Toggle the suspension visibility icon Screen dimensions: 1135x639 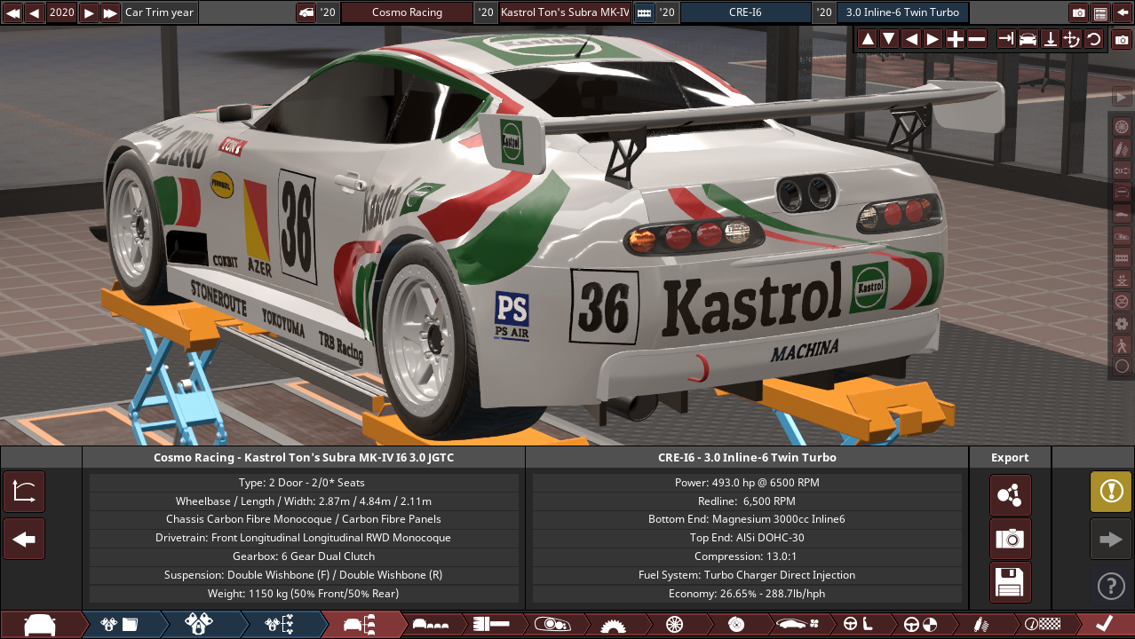[1122, 148]
